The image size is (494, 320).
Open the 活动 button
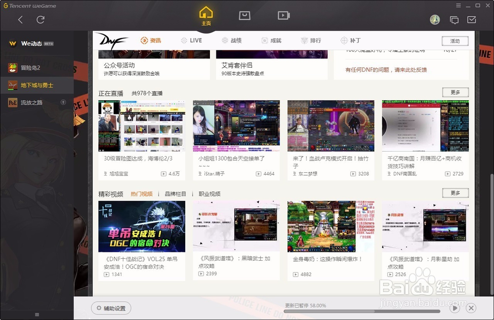coord(454,41)
